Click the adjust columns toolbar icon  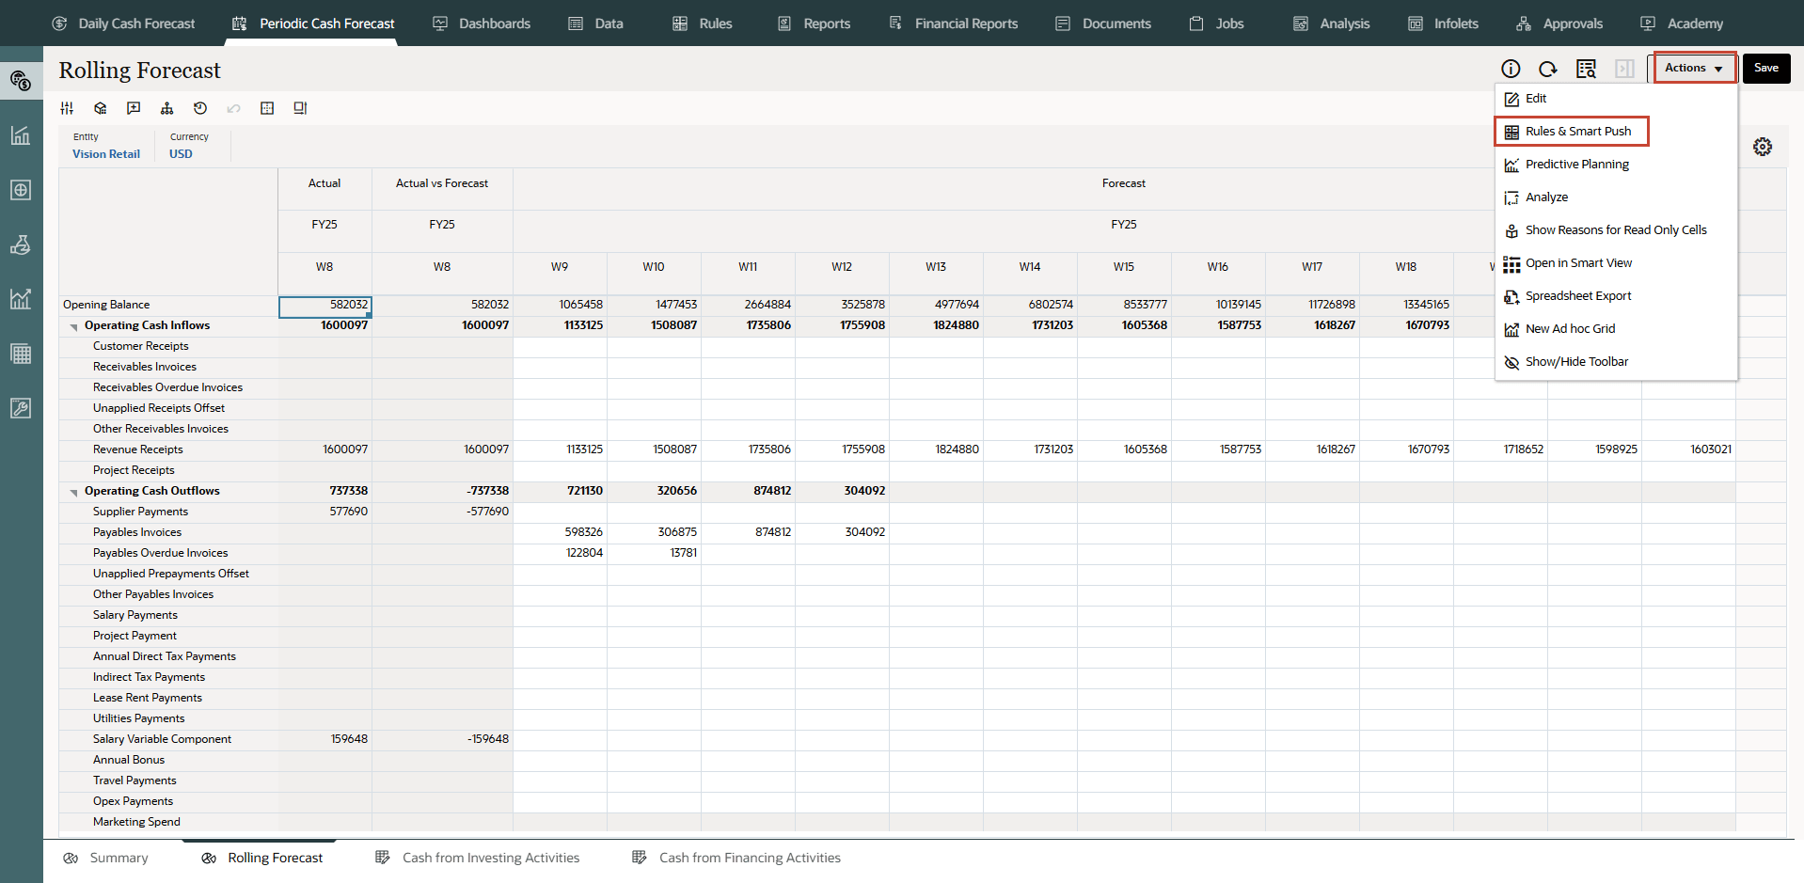(x=67, y=108)
